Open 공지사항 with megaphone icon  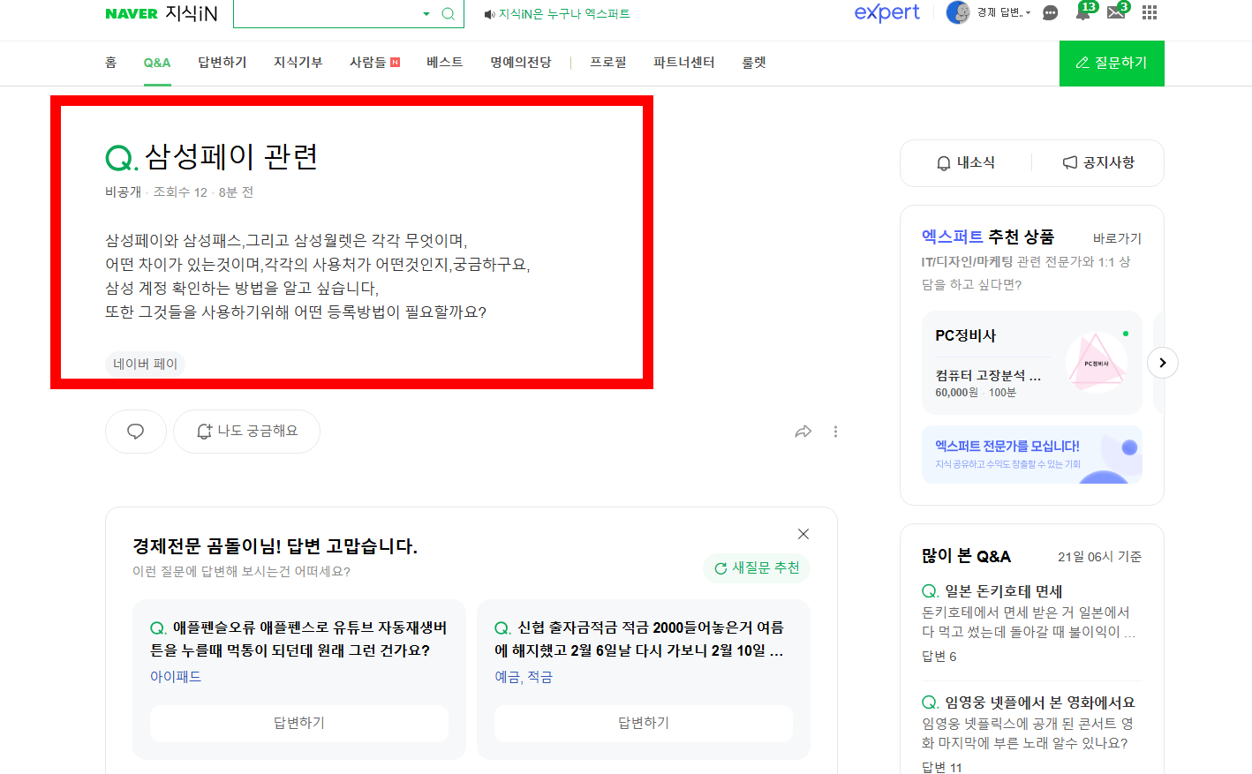tap(1098, 162)
